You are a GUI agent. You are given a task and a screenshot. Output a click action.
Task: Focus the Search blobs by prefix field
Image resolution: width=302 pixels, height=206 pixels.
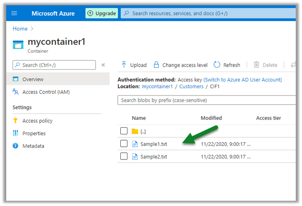point(207,100)
